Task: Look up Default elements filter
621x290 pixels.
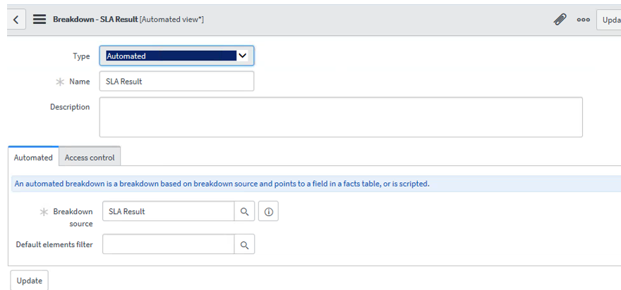Action: tap(244, 244)
